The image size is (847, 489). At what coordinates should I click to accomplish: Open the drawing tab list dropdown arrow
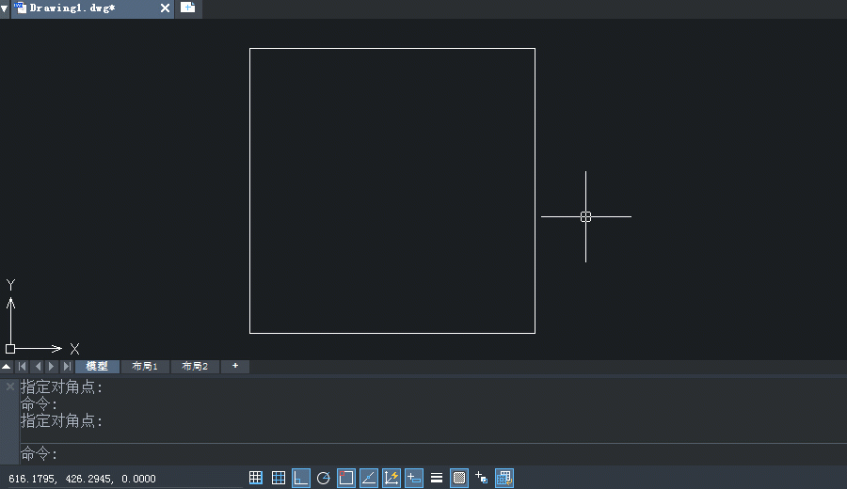click(5, 8)
